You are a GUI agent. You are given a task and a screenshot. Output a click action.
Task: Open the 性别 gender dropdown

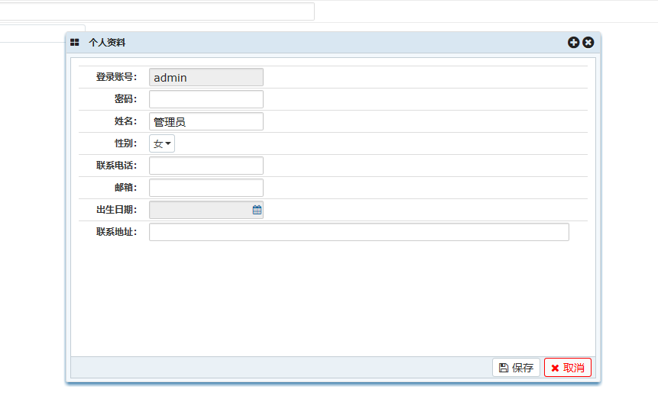click(x=162, y=143)
